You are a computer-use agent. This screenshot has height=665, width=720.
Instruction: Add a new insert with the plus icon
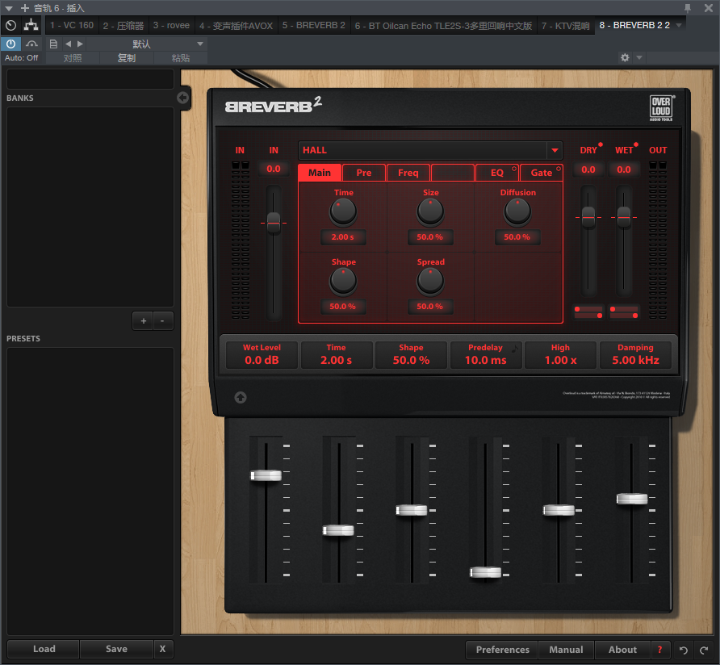[x=25, y=8]
